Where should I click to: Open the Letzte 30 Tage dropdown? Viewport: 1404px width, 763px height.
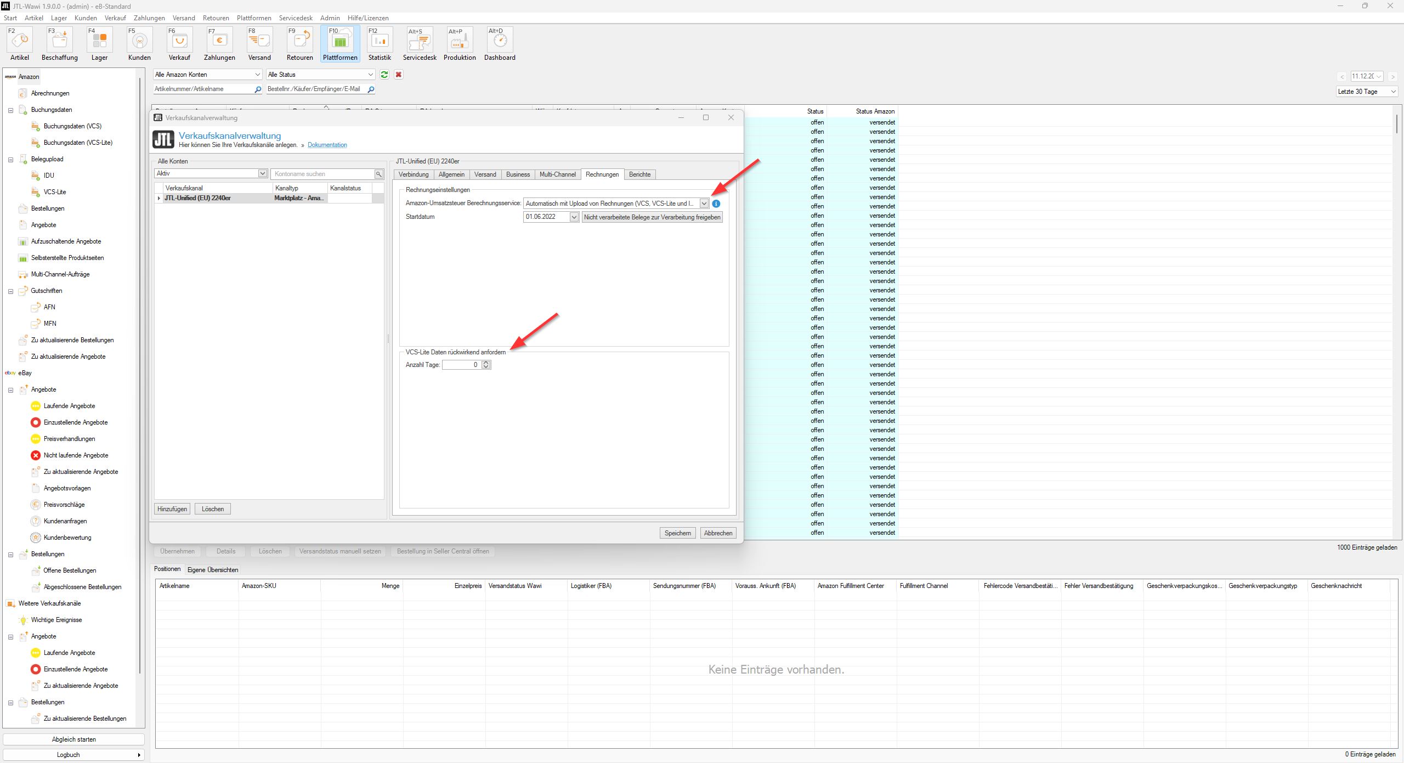[1367, 92]
